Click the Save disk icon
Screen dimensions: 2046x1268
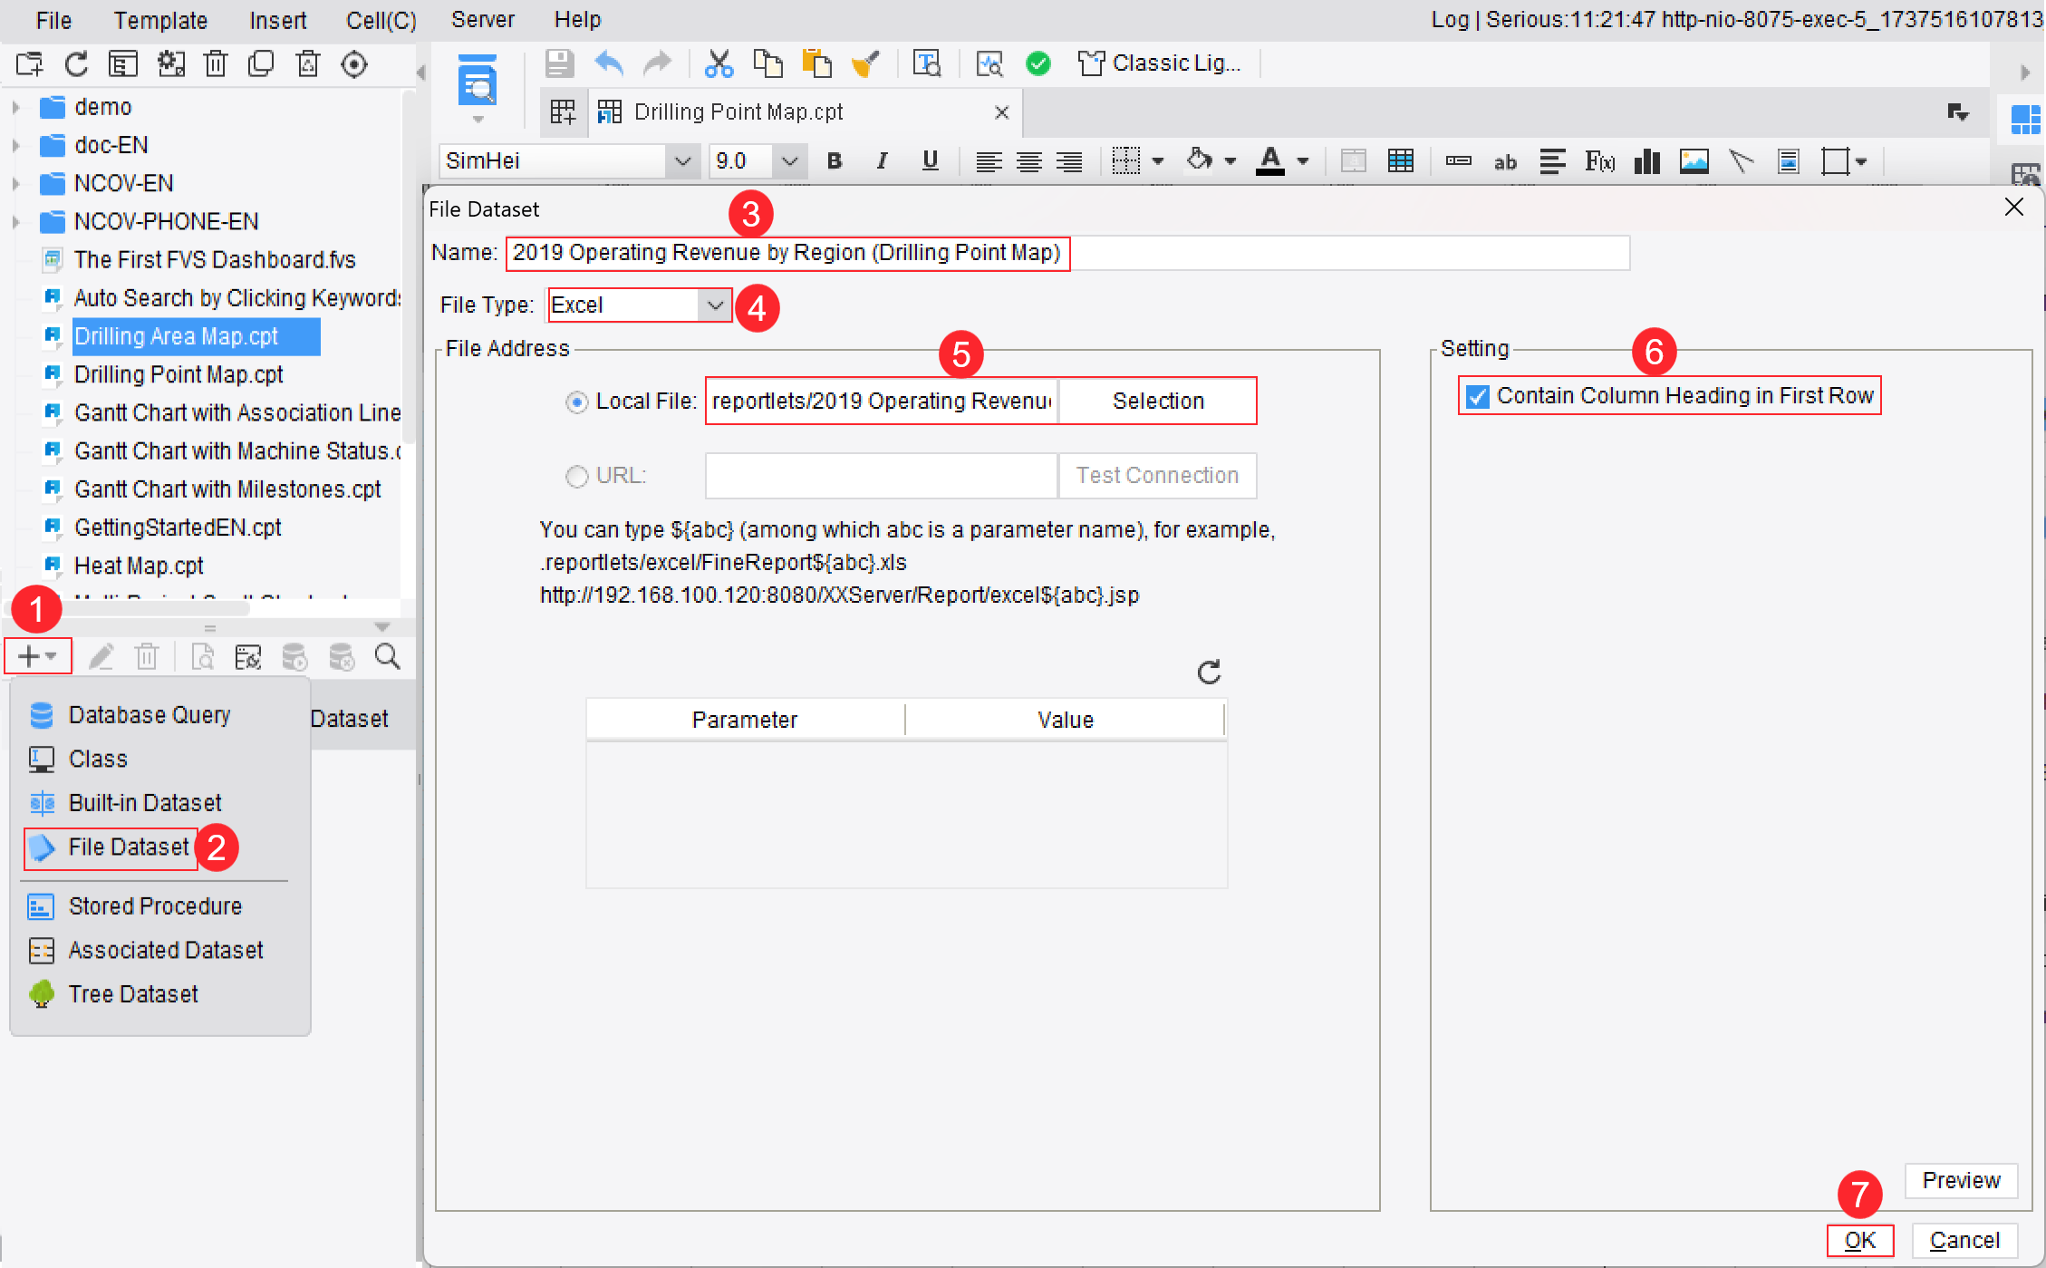click(x=559, y=63)
